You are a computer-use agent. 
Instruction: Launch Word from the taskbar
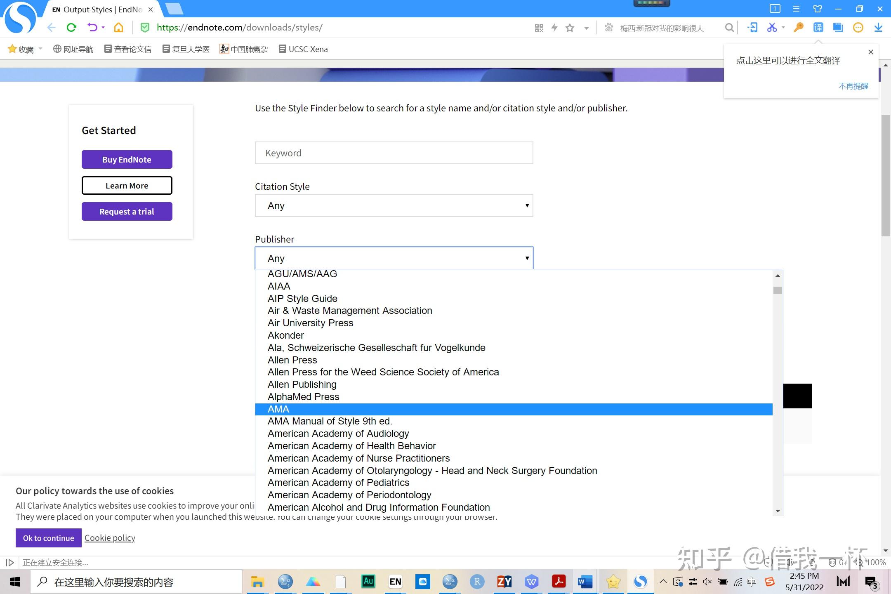(585, 582)
